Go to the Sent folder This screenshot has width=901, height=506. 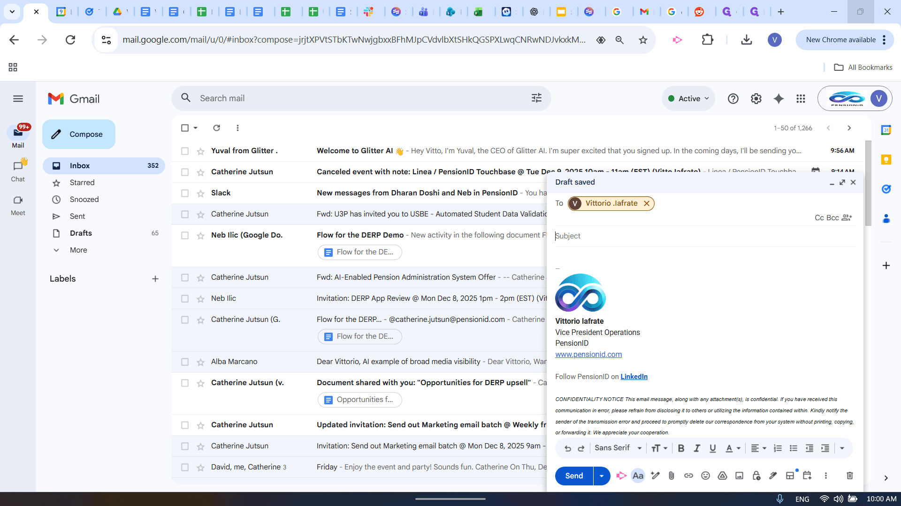coord(77,216)
